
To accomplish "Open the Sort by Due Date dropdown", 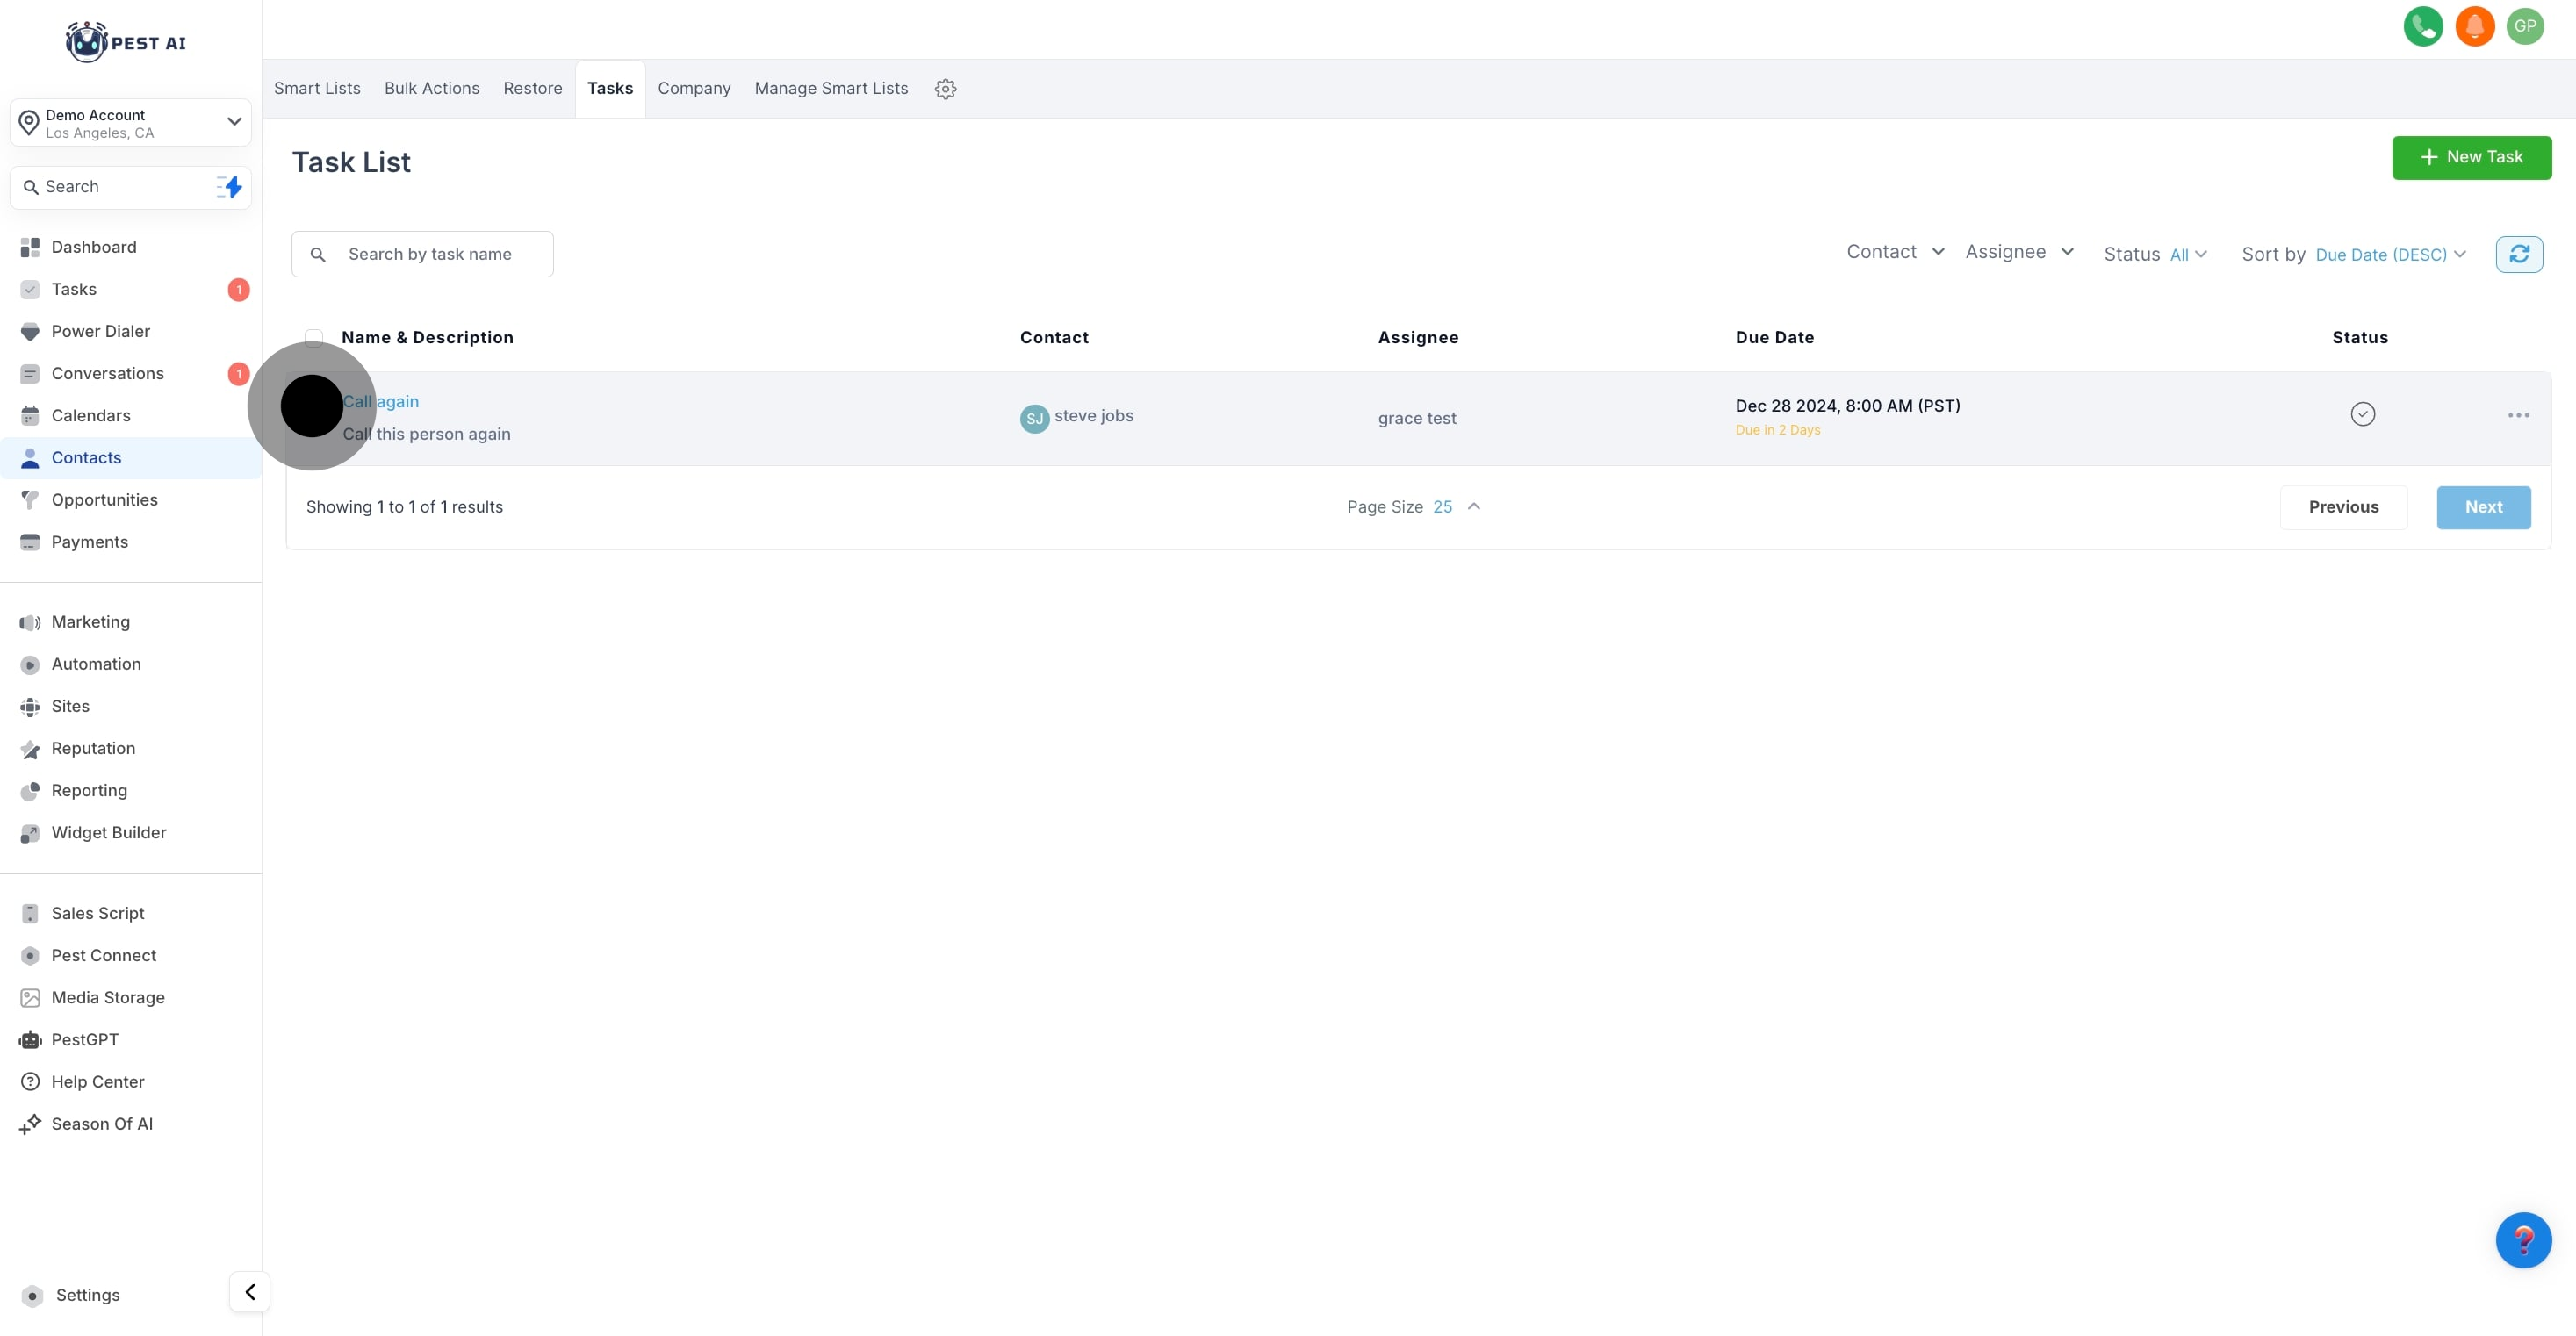I will point(2390,255).
